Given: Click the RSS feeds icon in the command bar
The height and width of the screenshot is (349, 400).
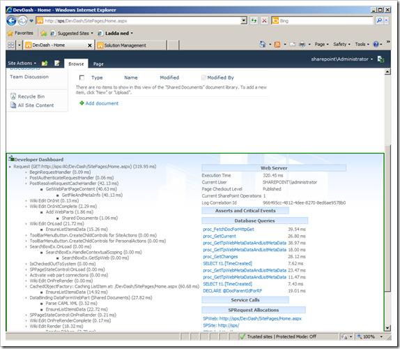Looking at the screenshot, I should [277, 45].
